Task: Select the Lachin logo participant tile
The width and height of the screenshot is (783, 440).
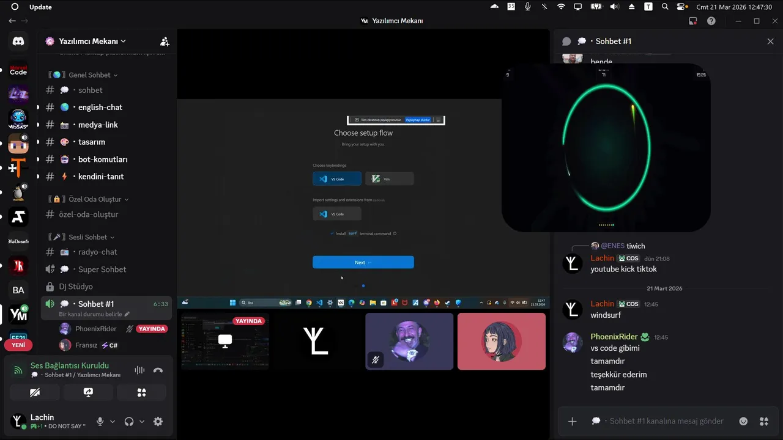Action: [x=317, y=341]
